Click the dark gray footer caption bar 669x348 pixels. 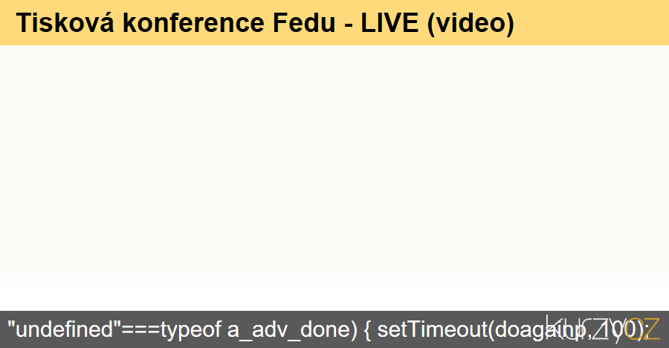point(334,329)
